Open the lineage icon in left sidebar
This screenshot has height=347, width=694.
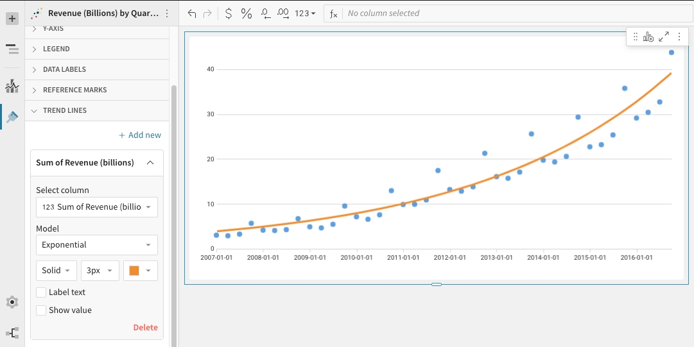click(x=12, y=333)
